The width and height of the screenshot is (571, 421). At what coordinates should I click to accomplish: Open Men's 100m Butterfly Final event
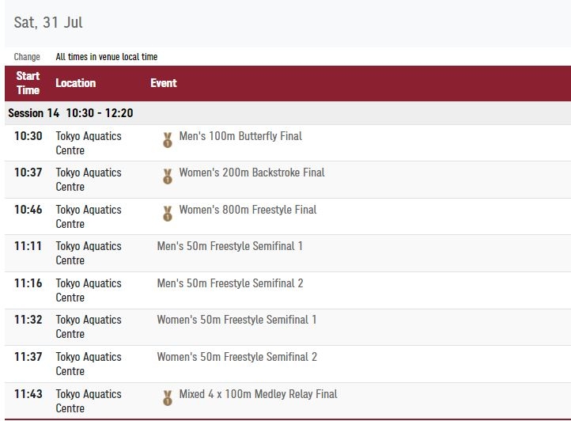[240, 136]
